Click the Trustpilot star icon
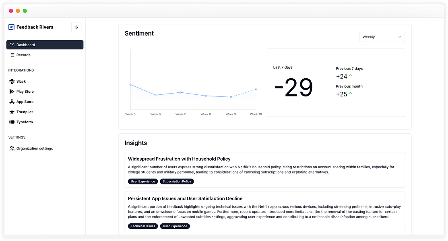Image resolution: width=448 pixels, height=241 pixels. pos(12,112)
